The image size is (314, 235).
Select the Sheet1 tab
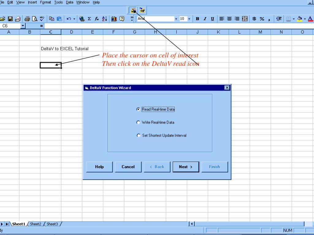(19, 224)
